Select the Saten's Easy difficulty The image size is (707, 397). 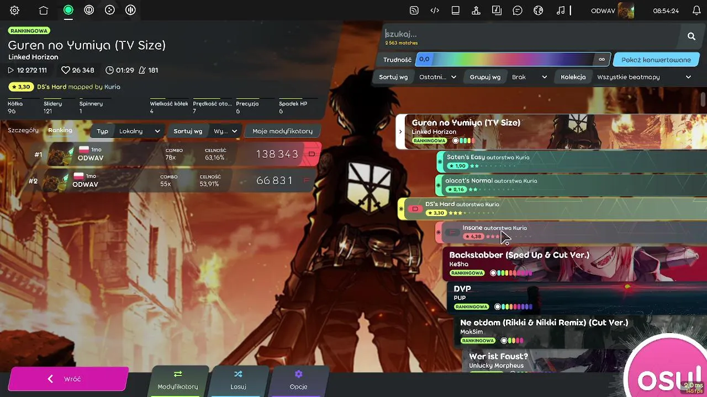tap(572, 162)
